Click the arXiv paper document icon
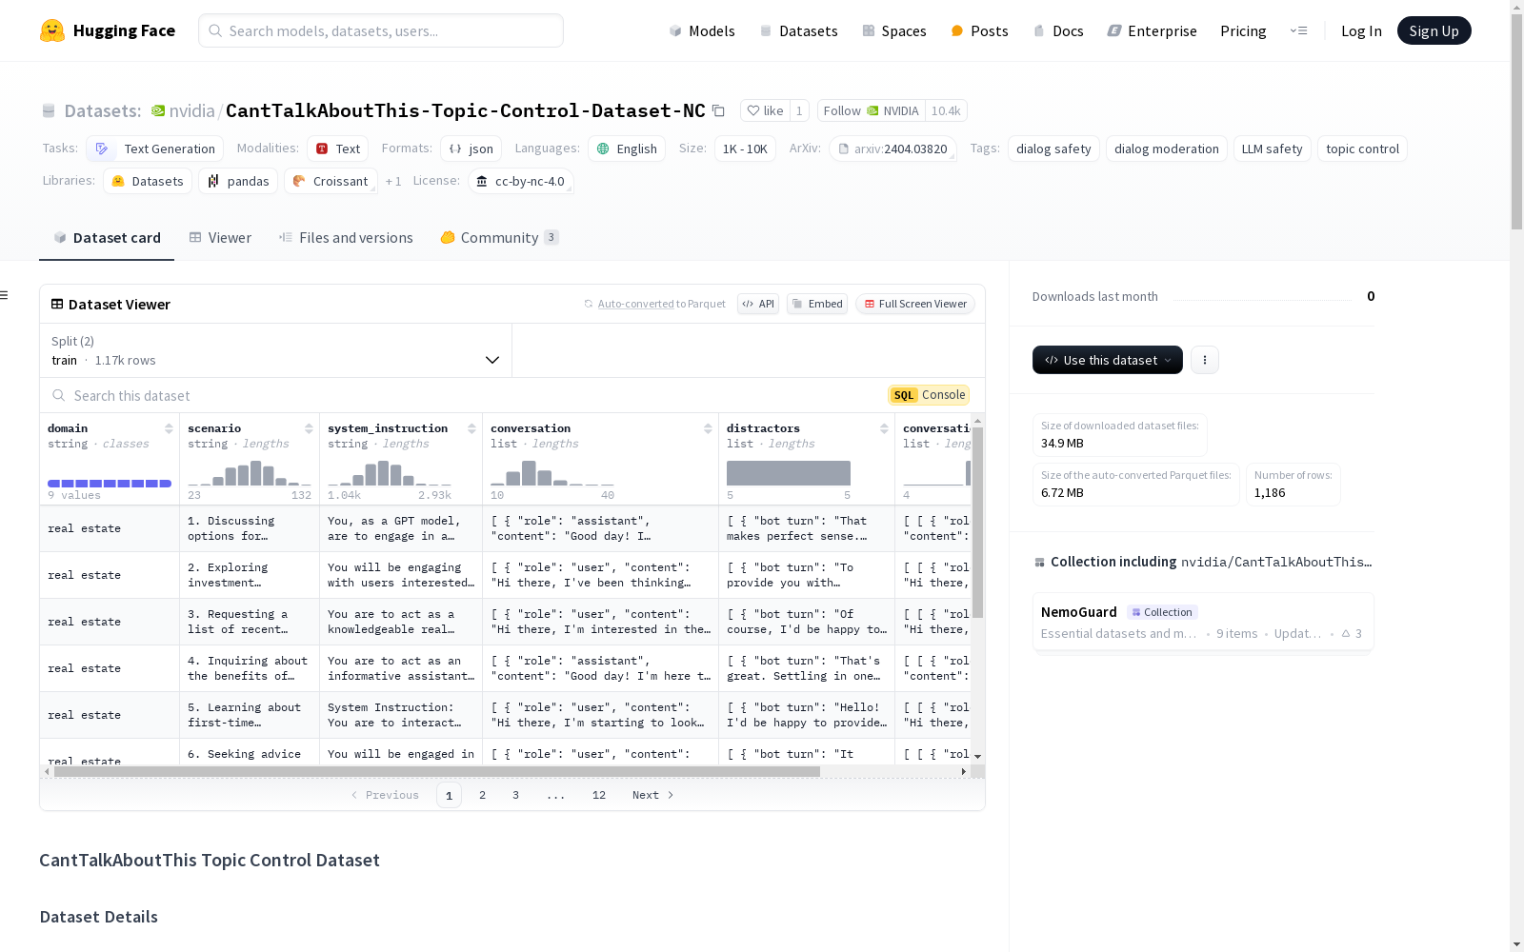The width and height of the screenshot is (1524, 952). coord(844,149)
